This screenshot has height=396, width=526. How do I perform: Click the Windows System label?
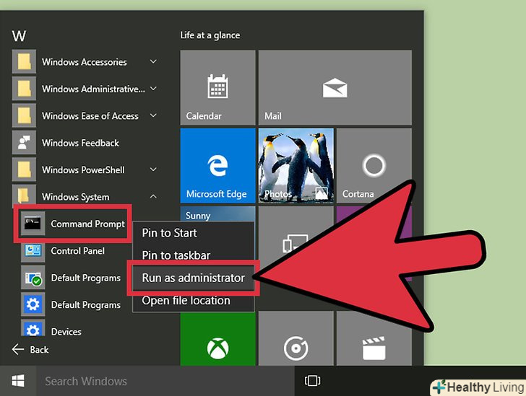(x=75, y=197)
